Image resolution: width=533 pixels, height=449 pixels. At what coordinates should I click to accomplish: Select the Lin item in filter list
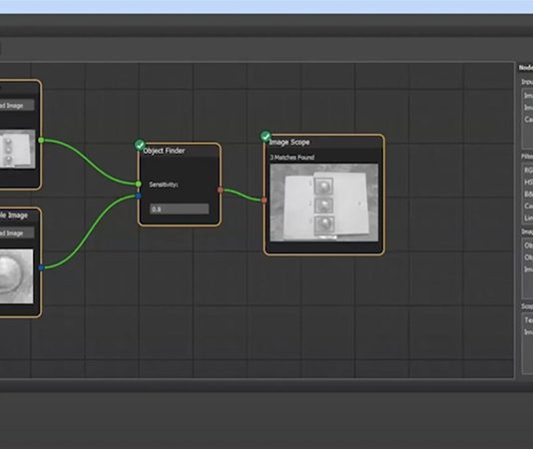pyautogui.click(x=528, y=218)
